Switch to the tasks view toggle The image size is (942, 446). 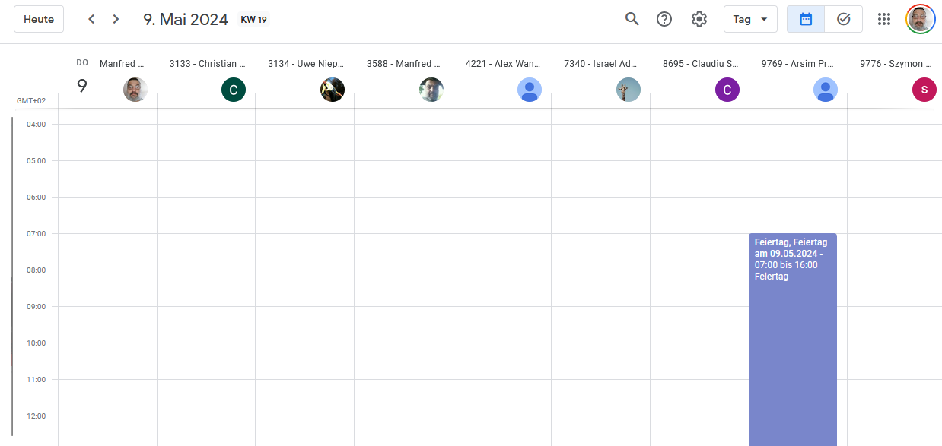point(843,19)
